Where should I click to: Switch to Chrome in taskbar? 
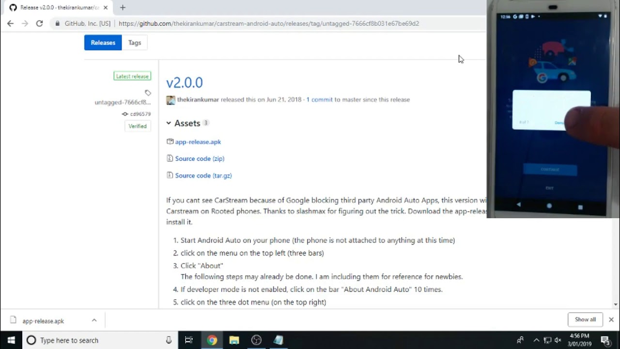tap(212, 340)
